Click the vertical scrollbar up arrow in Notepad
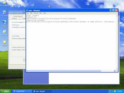 click(117, 16)
